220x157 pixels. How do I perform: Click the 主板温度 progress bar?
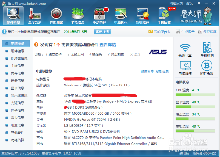pyautogui.click(x=195, y=131)
